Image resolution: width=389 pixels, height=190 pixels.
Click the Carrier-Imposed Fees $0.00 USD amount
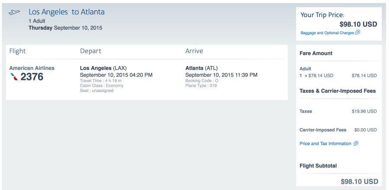pos(365,130)
